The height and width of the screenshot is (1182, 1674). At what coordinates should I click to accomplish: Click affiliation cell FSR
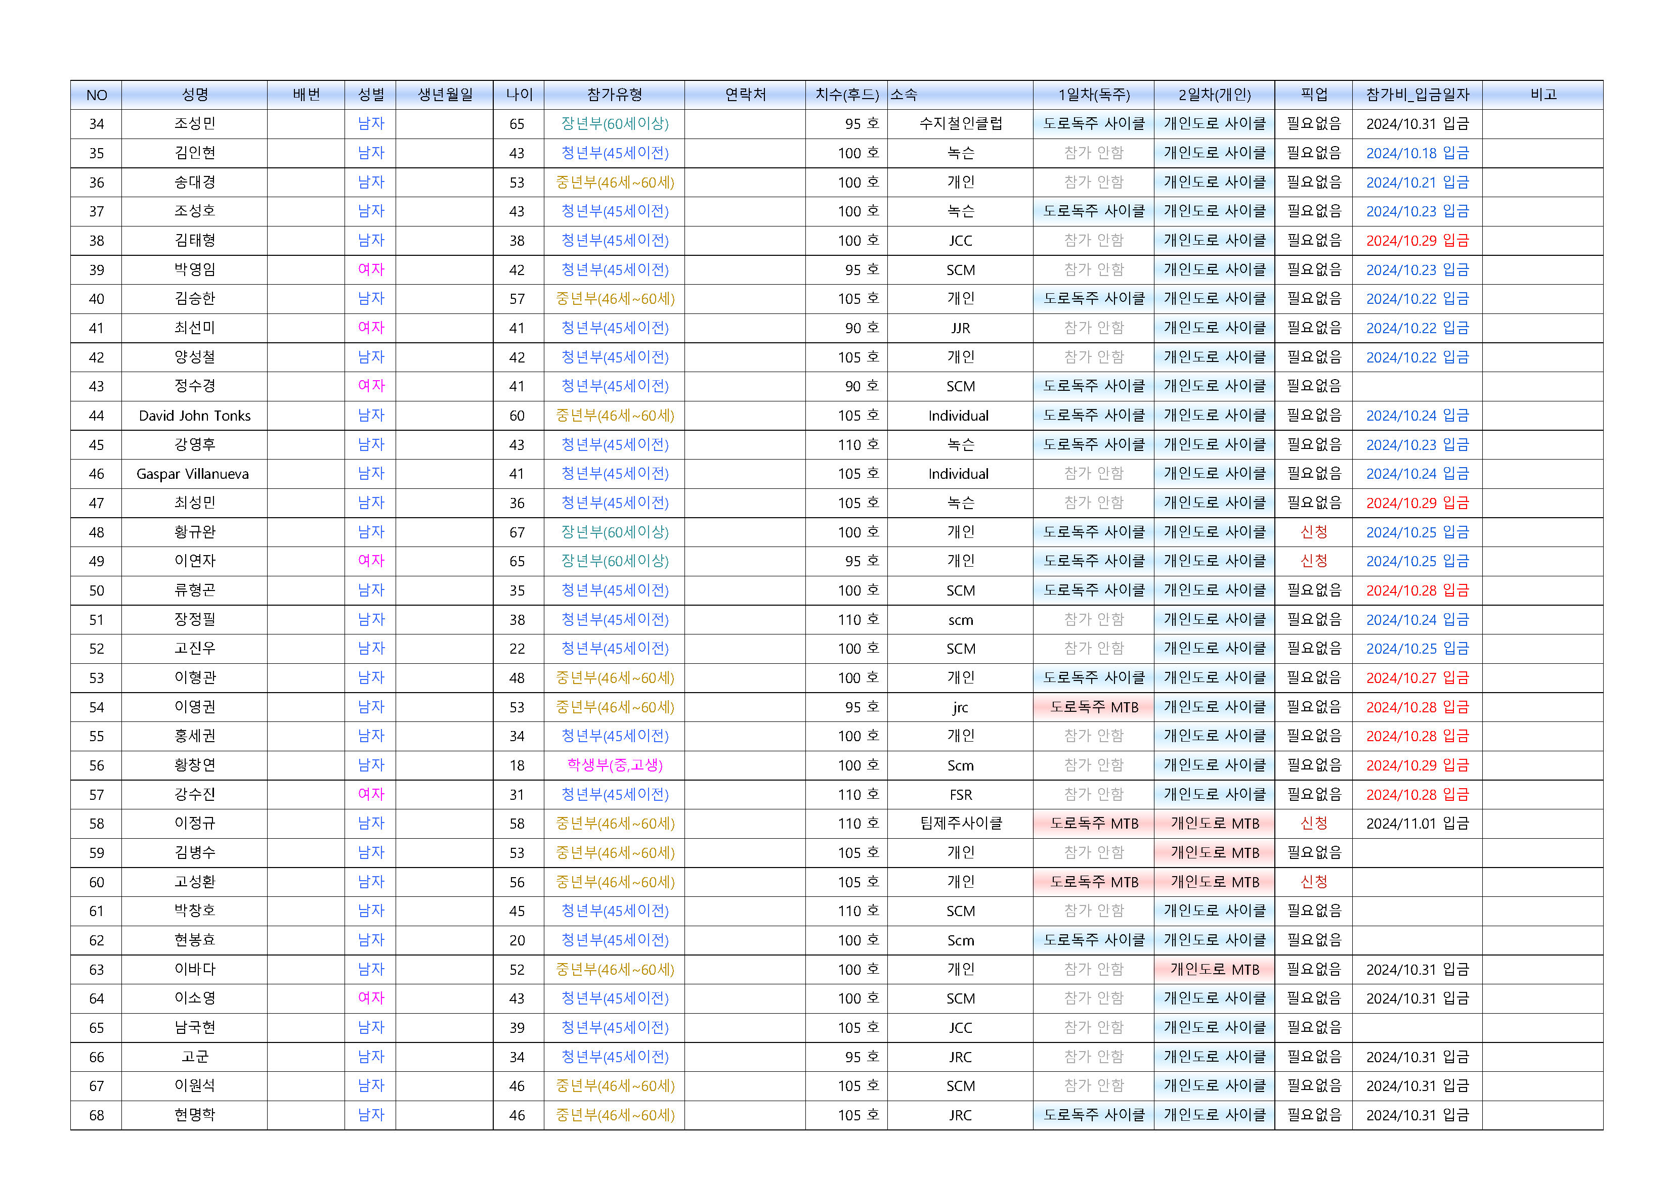960,794
